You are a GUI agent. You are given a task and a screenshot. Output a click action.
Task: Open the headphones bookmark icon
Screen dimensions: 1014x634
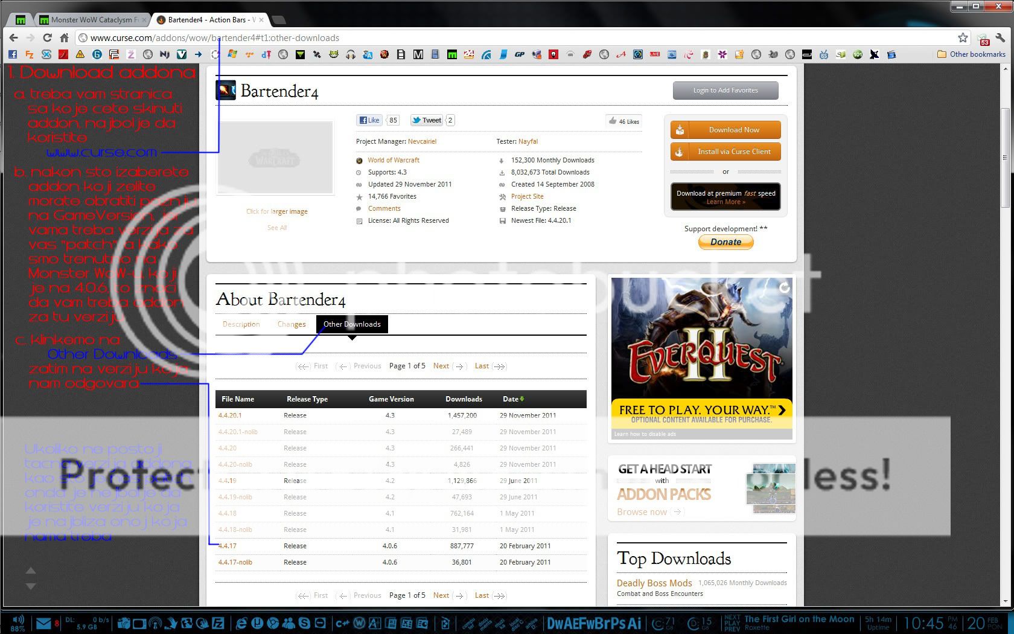pos(351,54)
